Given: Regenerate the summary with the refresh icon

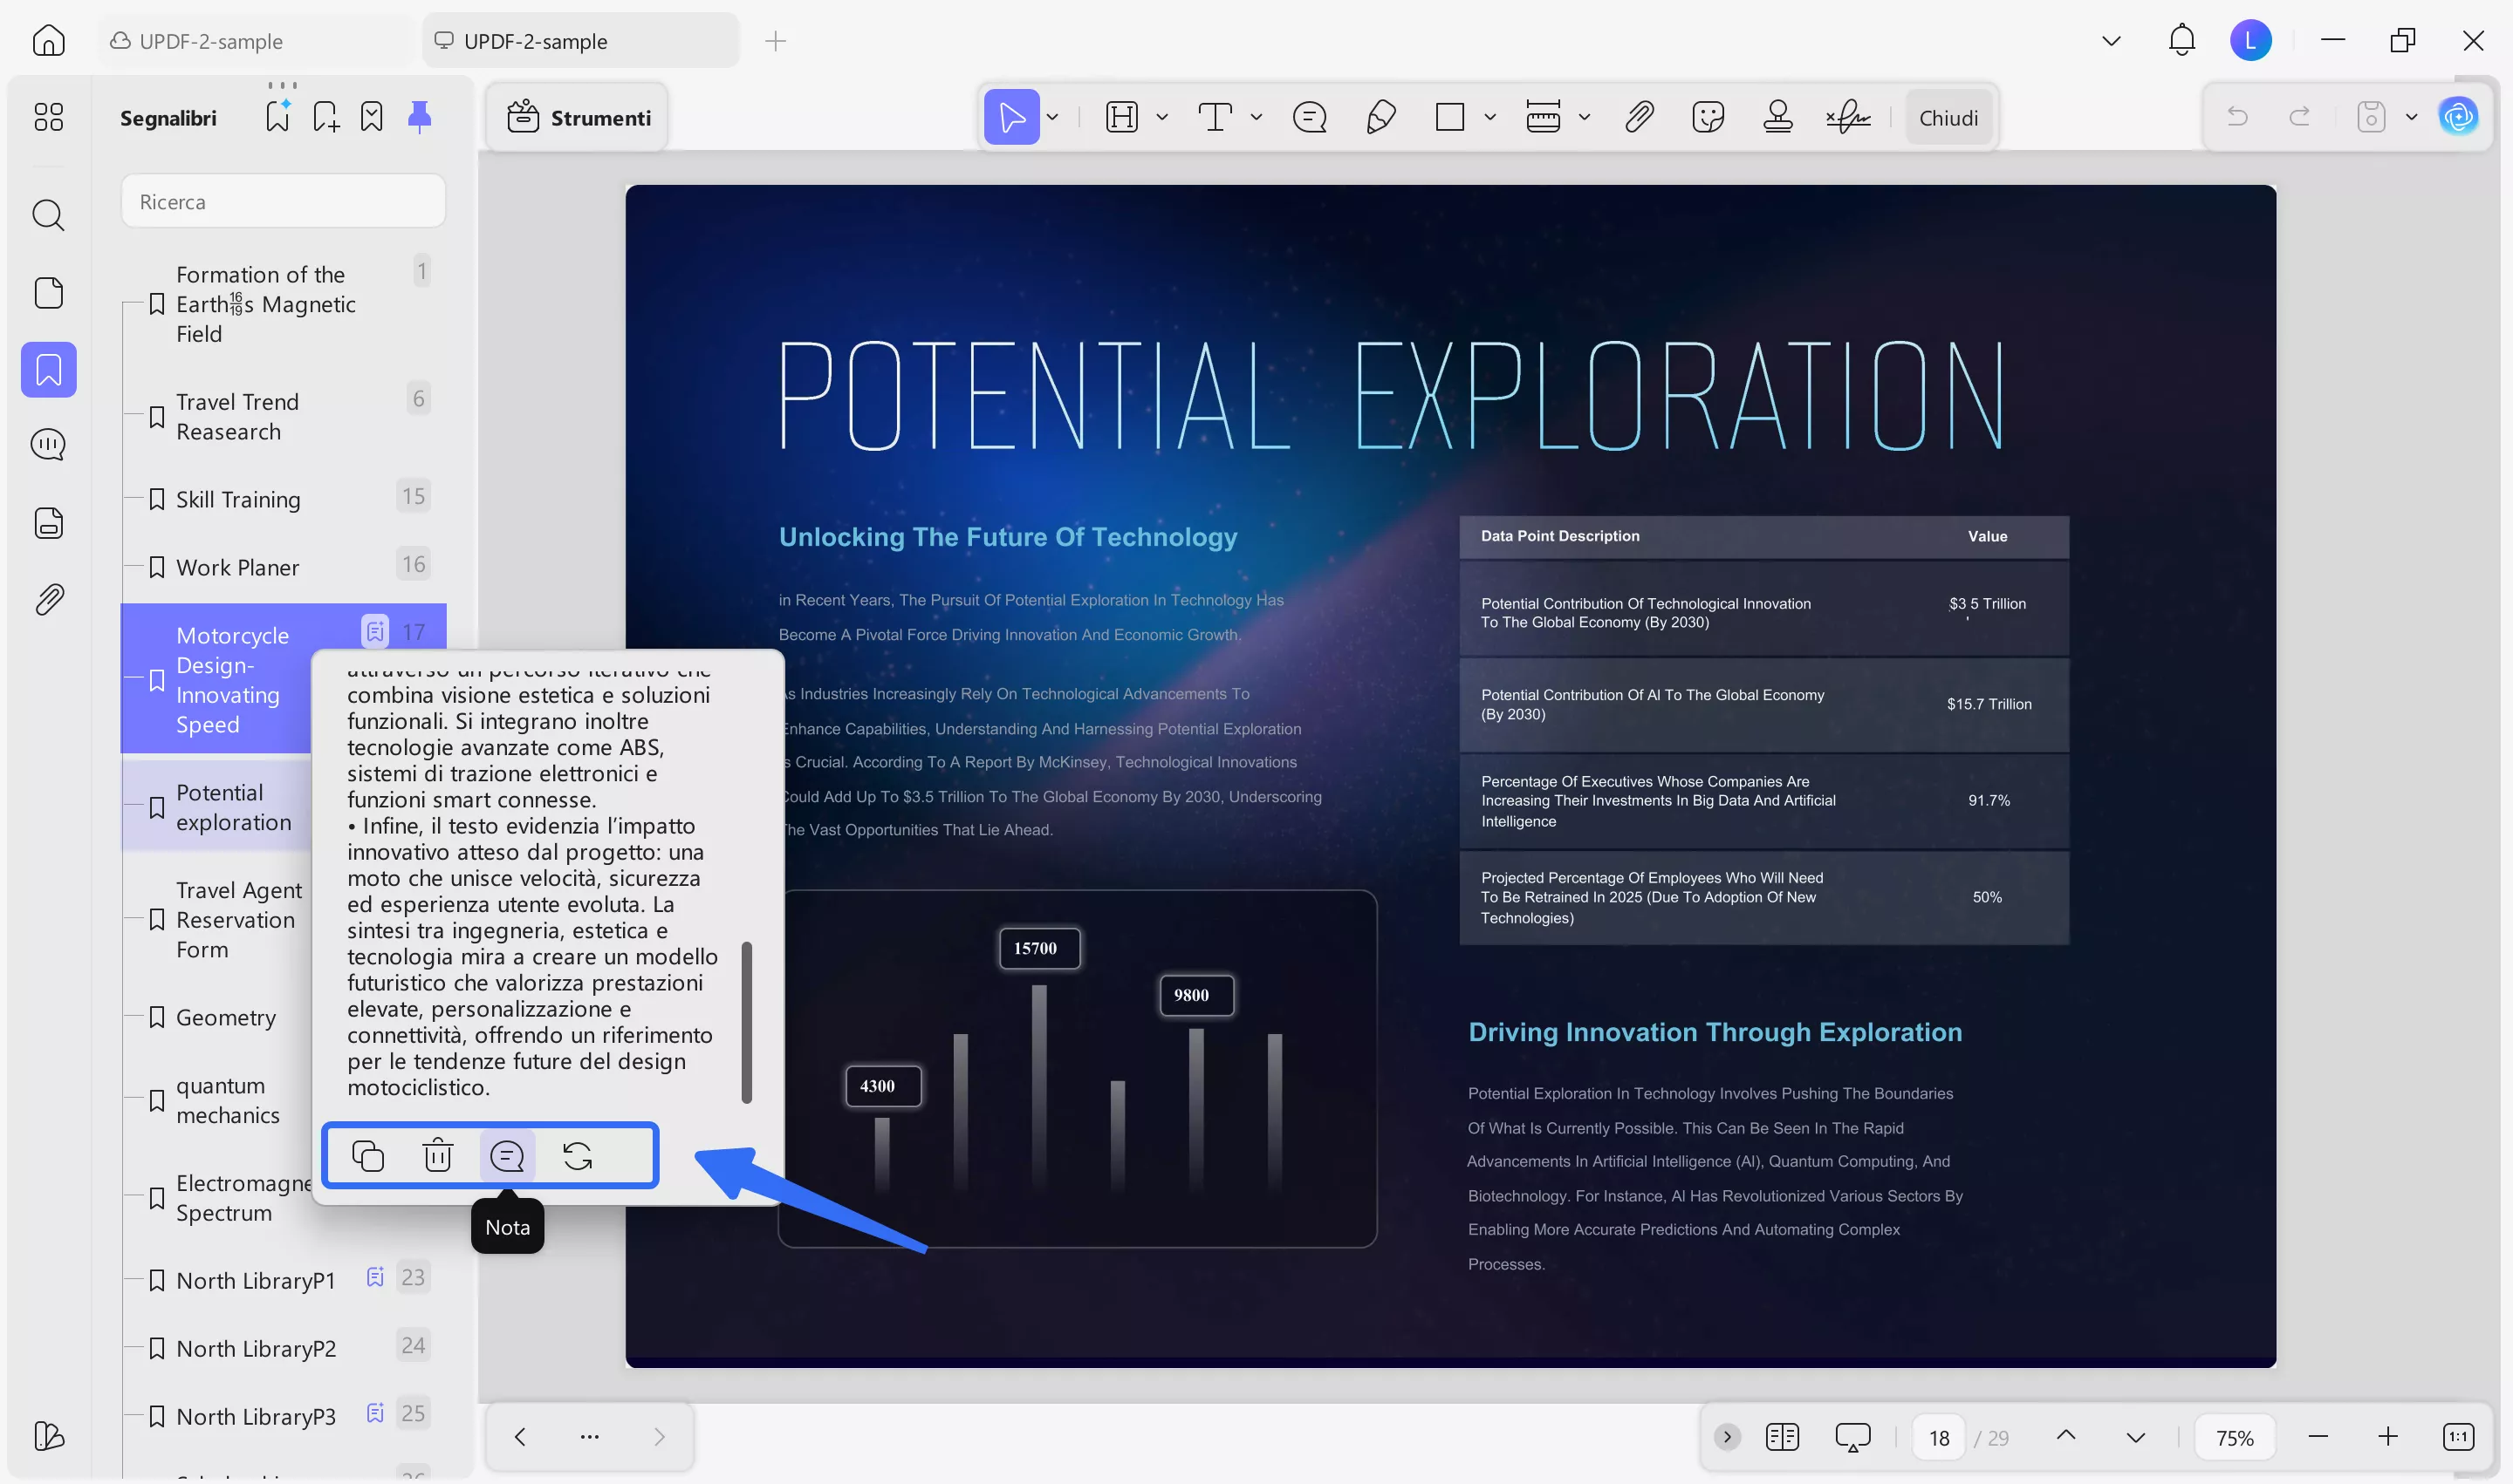Looking at the screenshot, I should point(578,1156).
